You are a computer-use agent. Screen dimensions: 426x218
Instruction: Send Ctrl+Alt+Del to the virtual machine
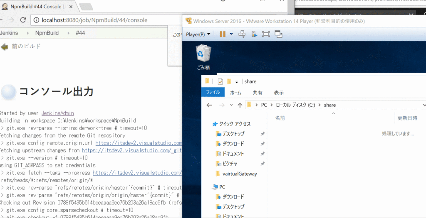click(x=242, y=34)
